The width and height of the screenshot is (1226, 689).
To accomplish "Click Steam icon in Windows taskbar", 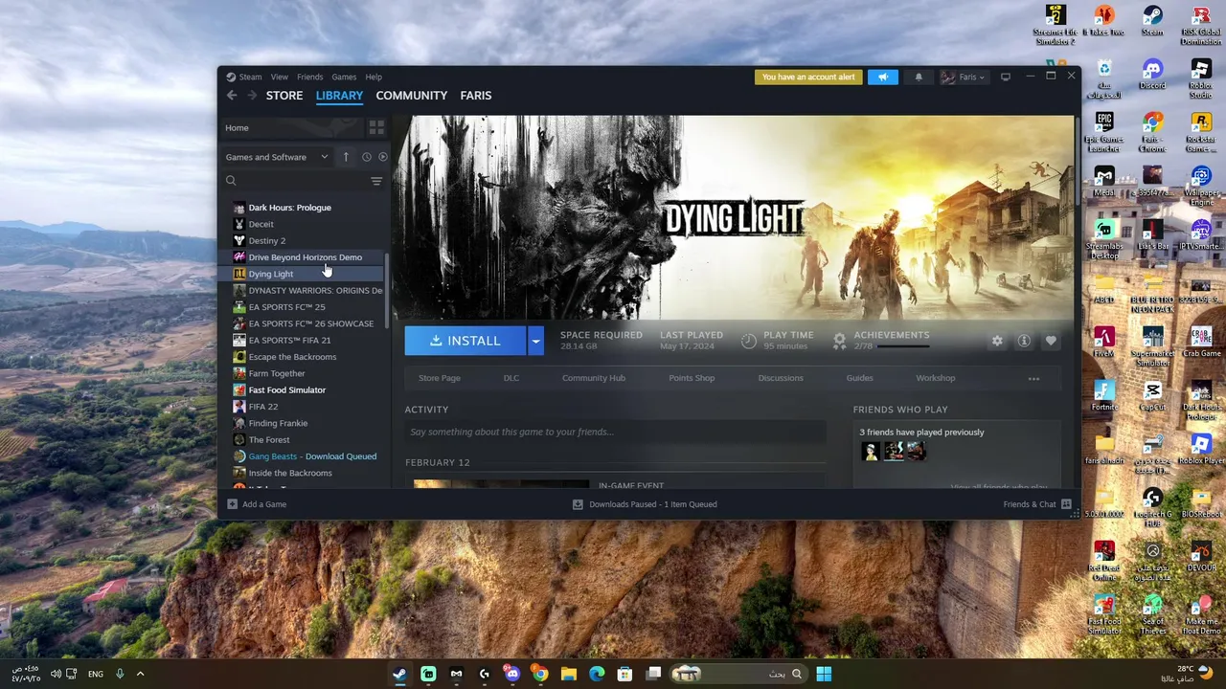I will tap(399, 674).
